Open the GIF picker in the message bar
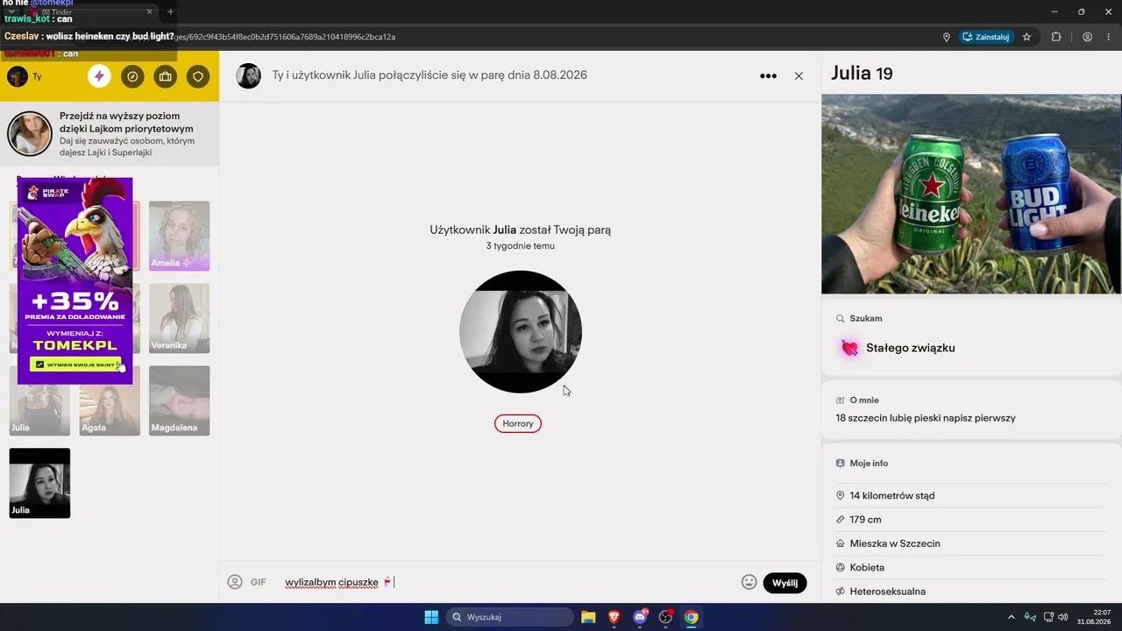This screenshot has height=631, width=1122. point(258,582)
